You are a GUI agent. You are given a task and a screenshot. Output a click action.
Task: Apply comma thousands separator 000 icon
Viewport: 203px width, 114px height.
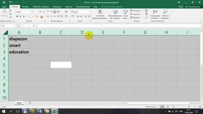pyautogui.click(x=81, y=16)
